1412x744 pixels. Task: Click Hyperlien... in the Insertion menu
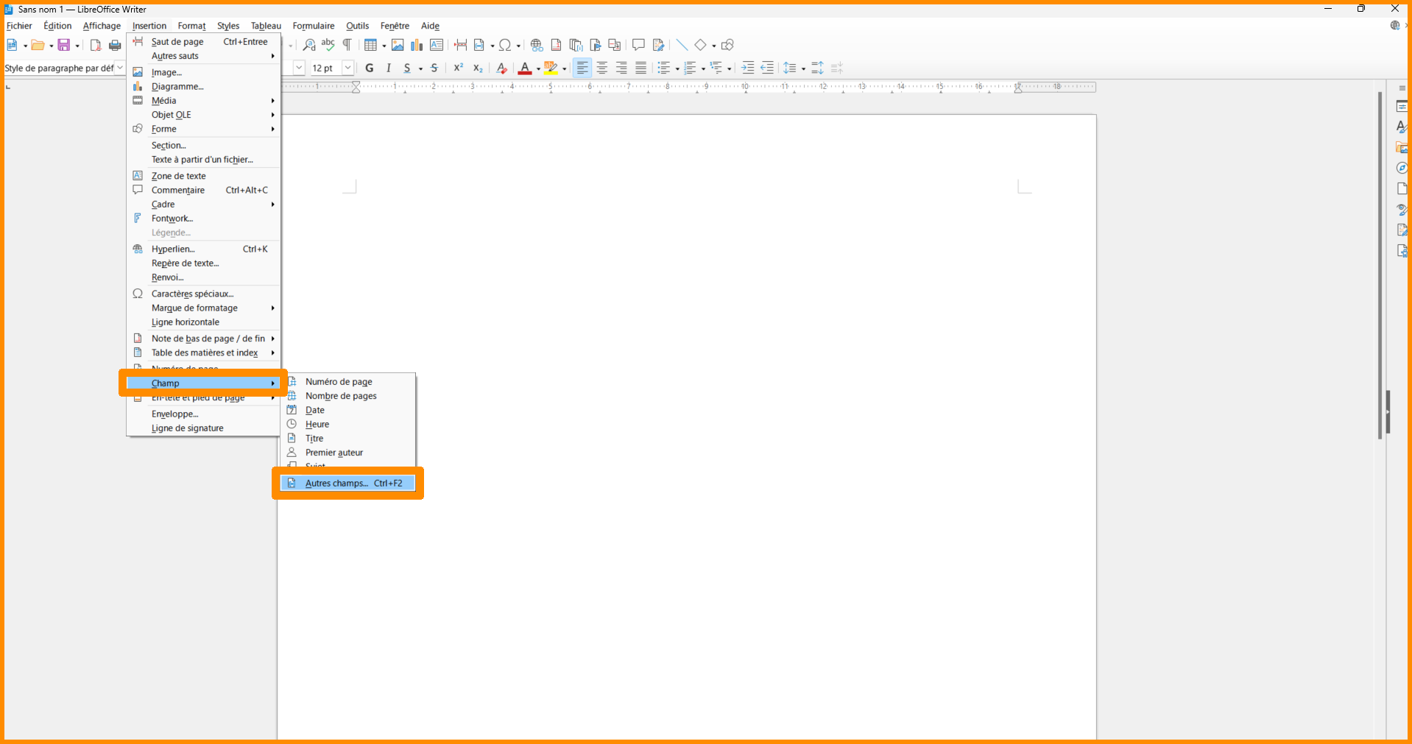point(173,249)
